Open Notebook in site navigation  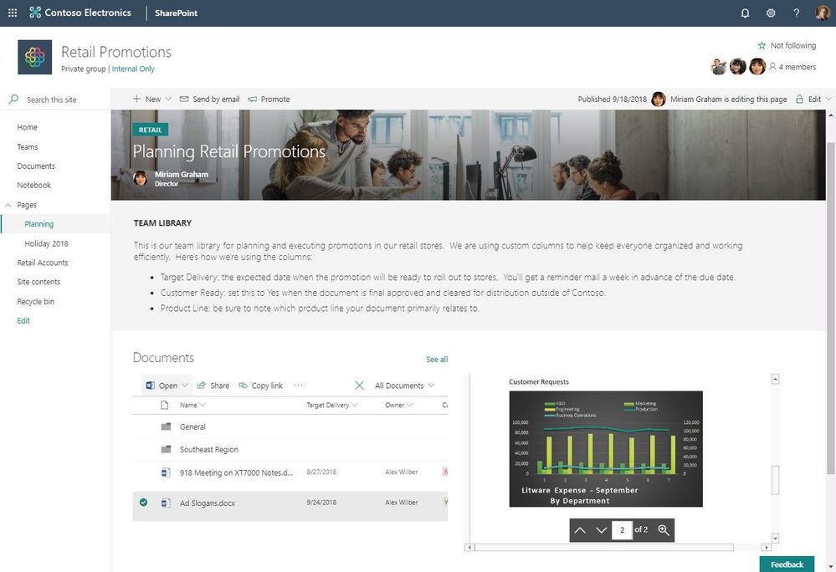33,186
